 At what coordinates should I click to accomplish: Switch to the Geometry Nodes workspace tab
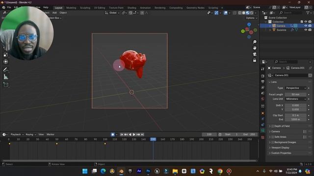click(x=195, y=8)
